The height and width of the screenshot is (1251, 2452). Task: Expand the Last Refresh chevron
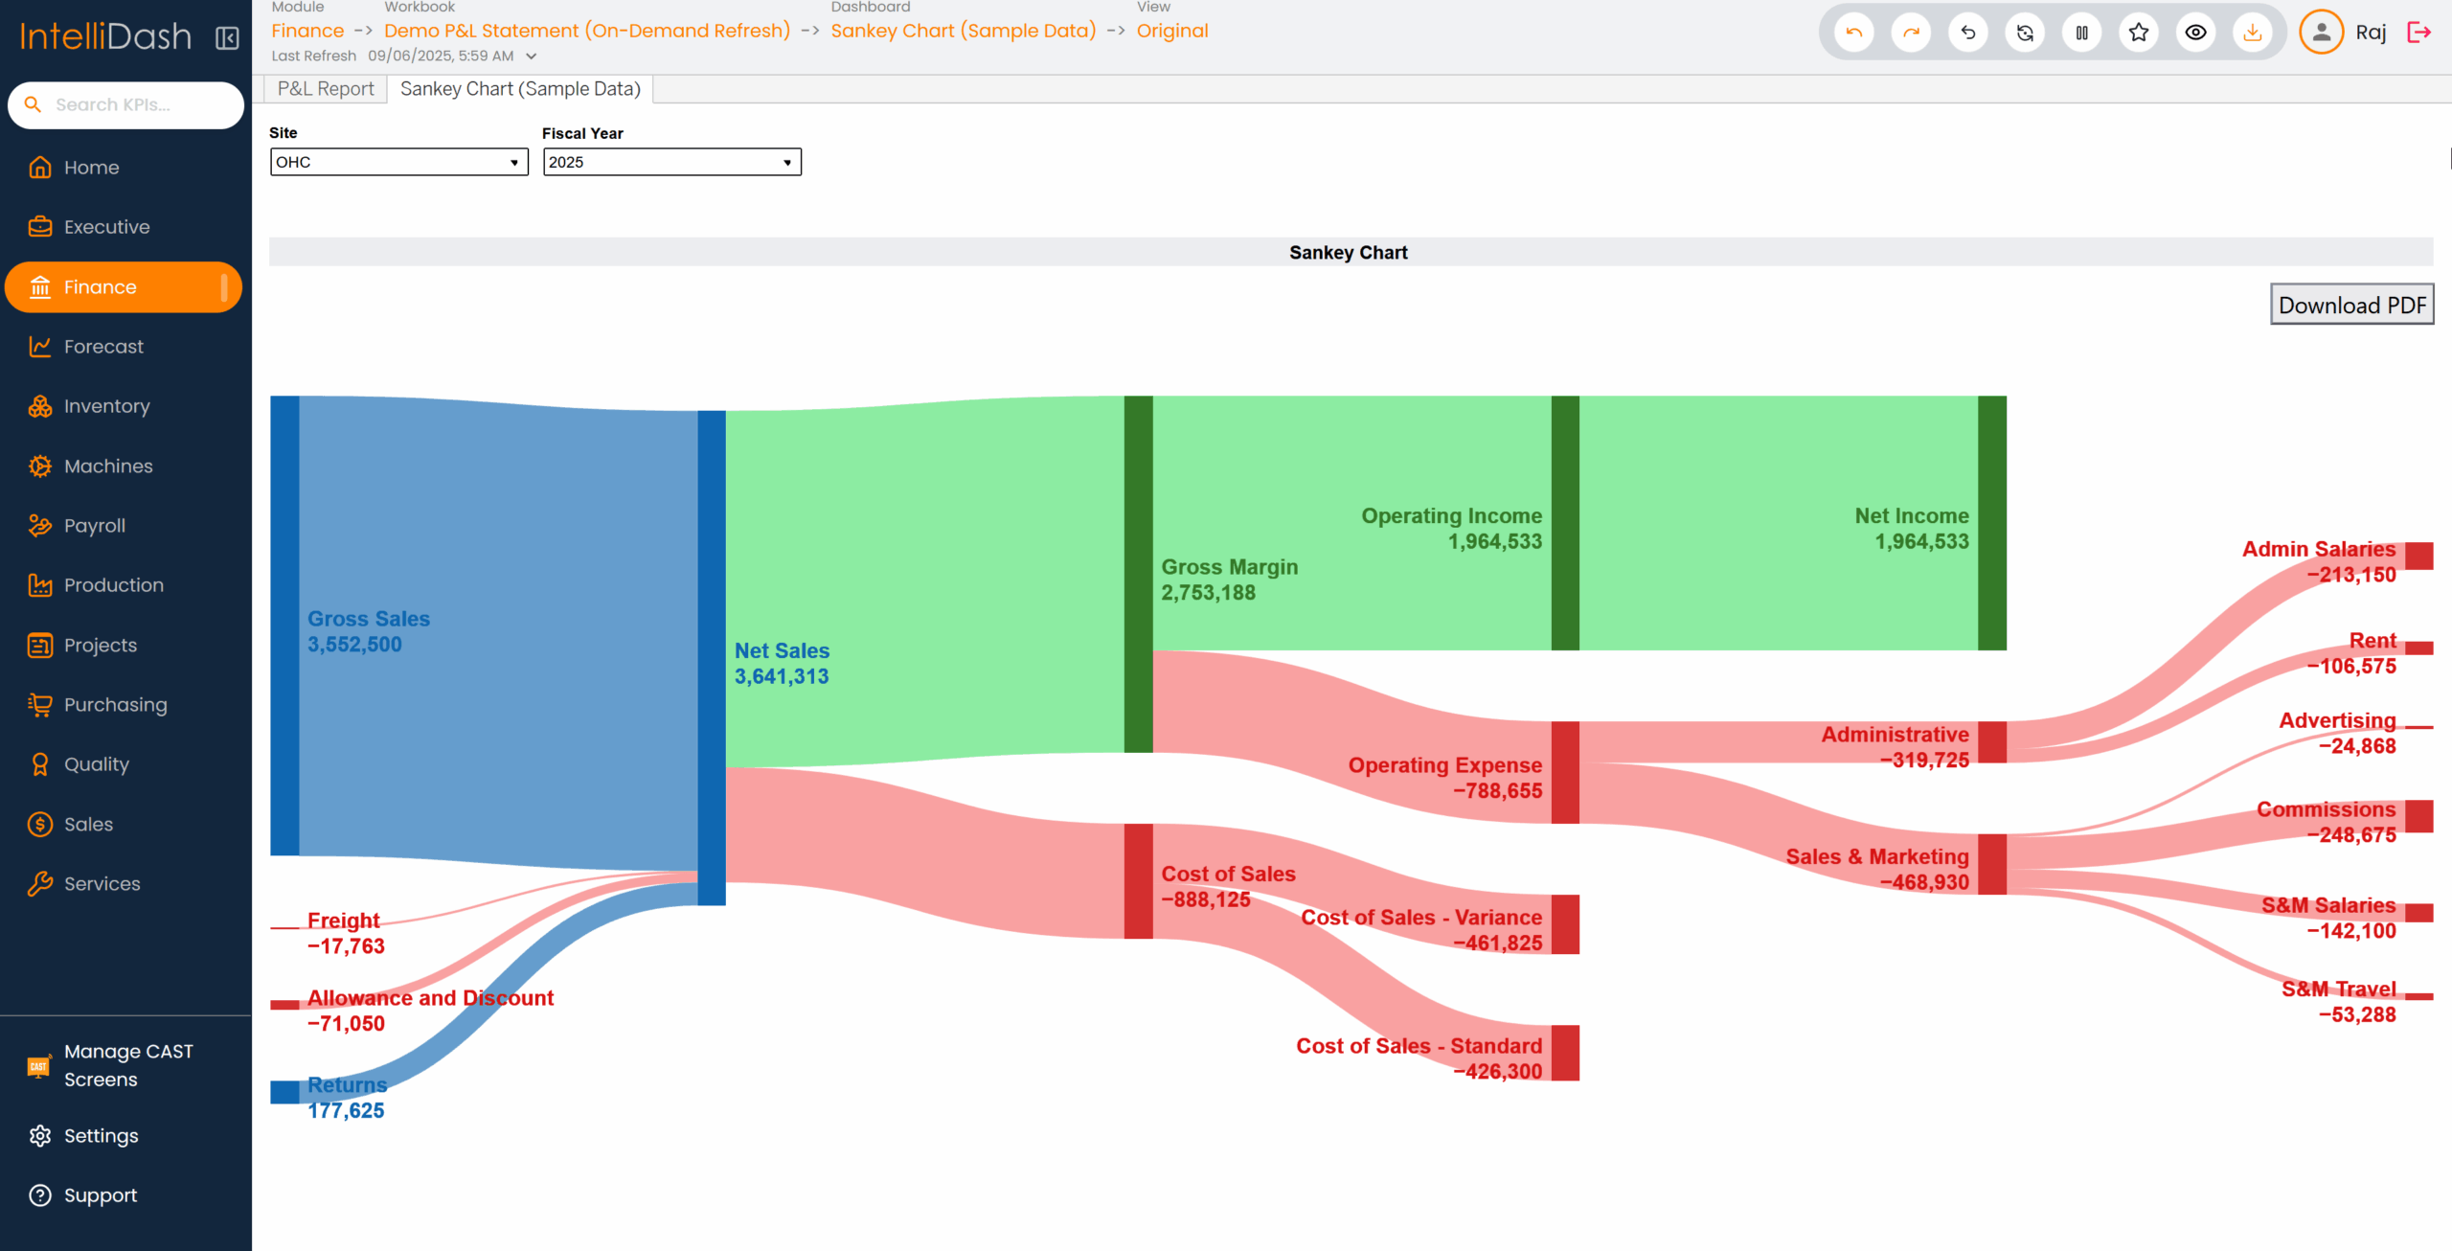(x=532, y=57)
